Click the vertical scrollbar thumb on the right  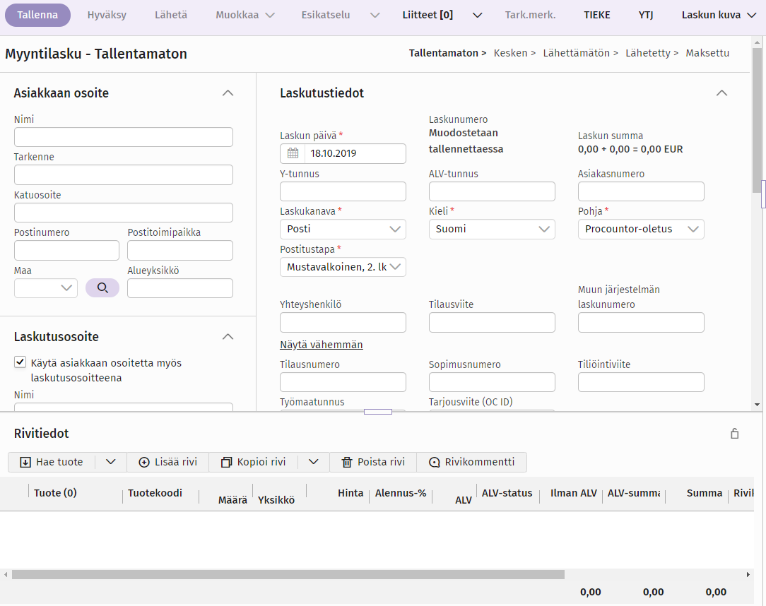pos(758,119)
